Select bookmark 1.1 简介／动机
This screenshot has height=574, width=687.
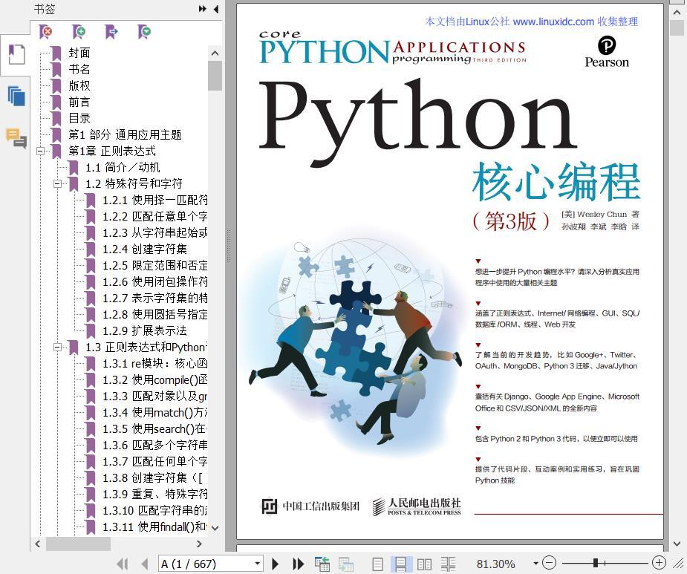click(123, 167)
